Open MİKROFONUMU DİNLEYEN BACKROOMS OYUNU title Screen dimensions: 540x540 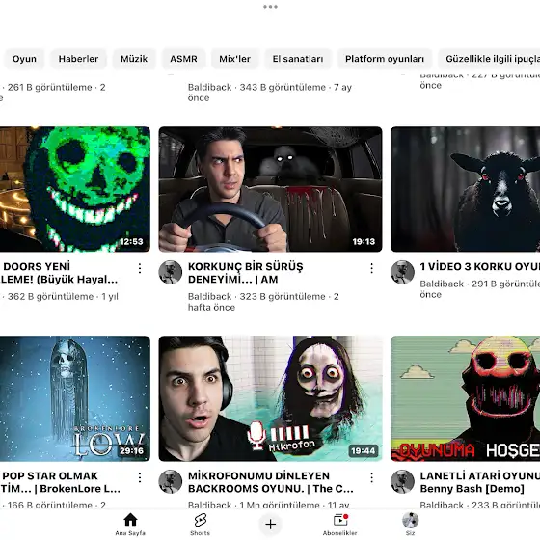pyautogui.click(x=271, y=482)
